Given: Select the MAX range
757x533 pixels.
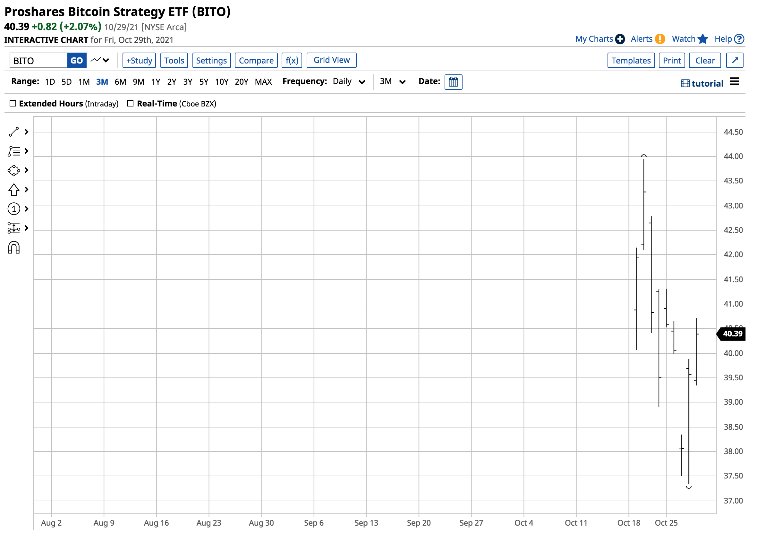Looking at the screenshot, I should [x=263, y=82].
